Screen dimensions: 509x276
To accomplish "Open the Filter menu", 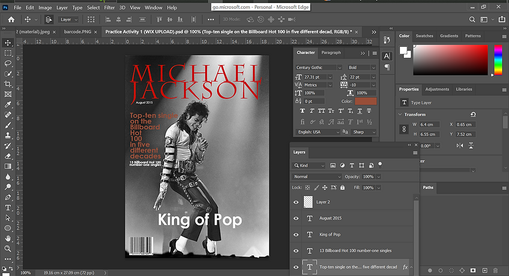I will click(x=109, y=8).
